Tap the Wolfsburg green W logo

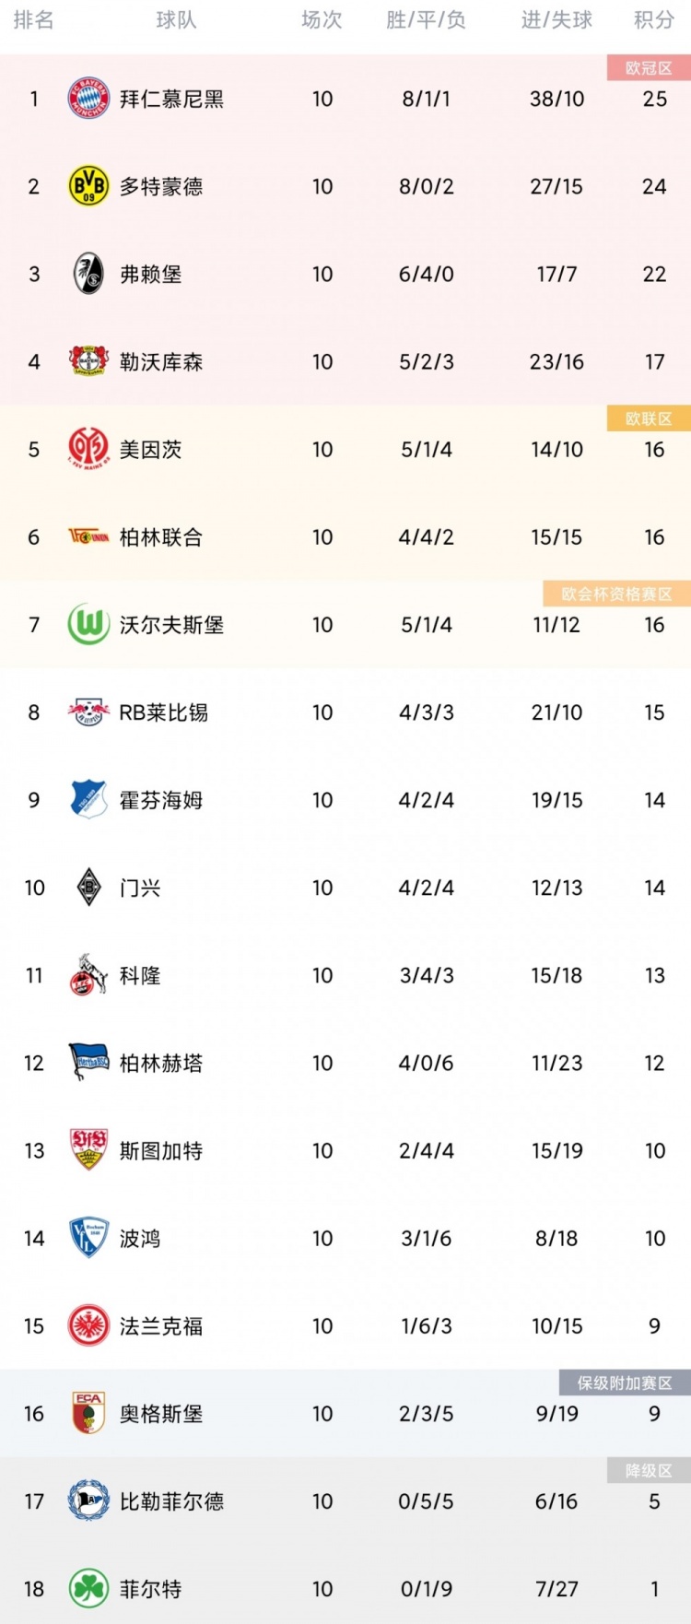(x=88, y=625)
